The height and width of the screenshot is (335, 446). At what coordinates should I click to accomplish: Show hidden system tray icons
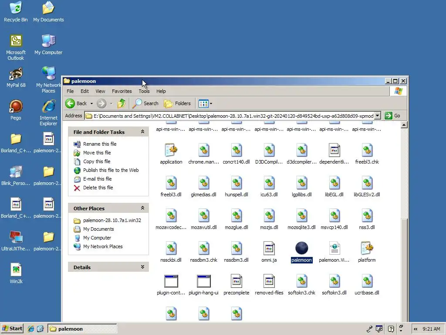click(416, 329)
